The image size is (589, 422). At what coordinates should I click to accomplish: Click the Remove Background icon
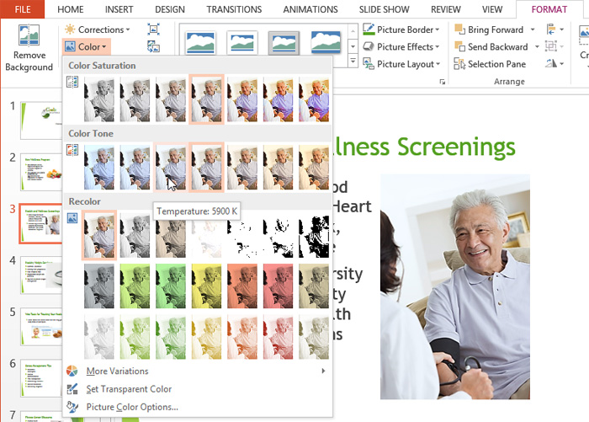29,35
